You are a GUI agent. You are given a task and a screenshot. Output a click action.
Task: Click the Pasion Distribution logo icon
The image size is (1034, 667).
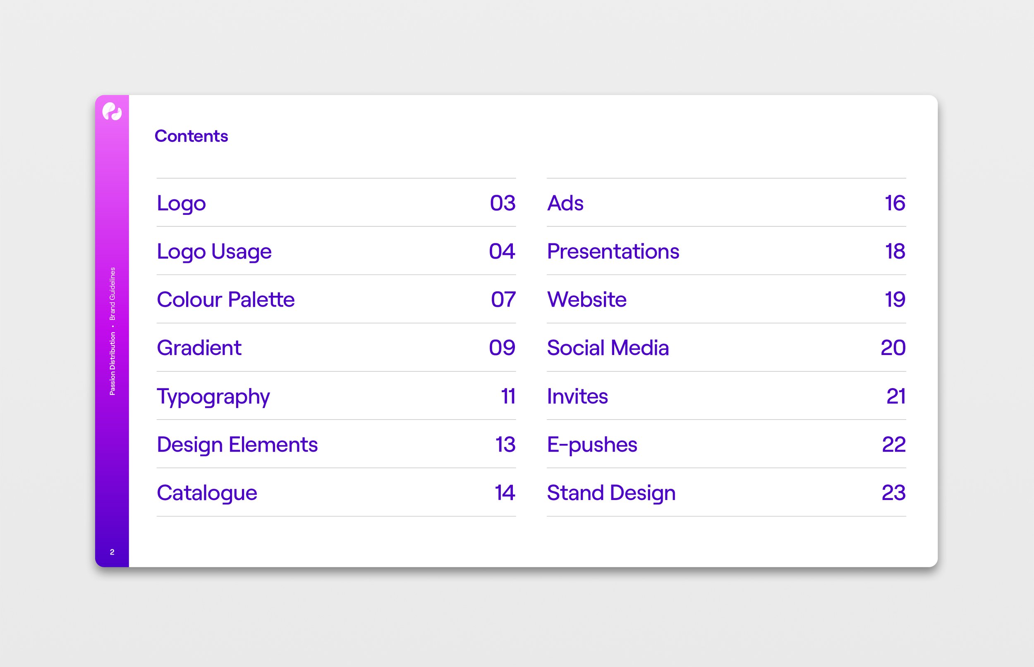click(x=113, y=115)
